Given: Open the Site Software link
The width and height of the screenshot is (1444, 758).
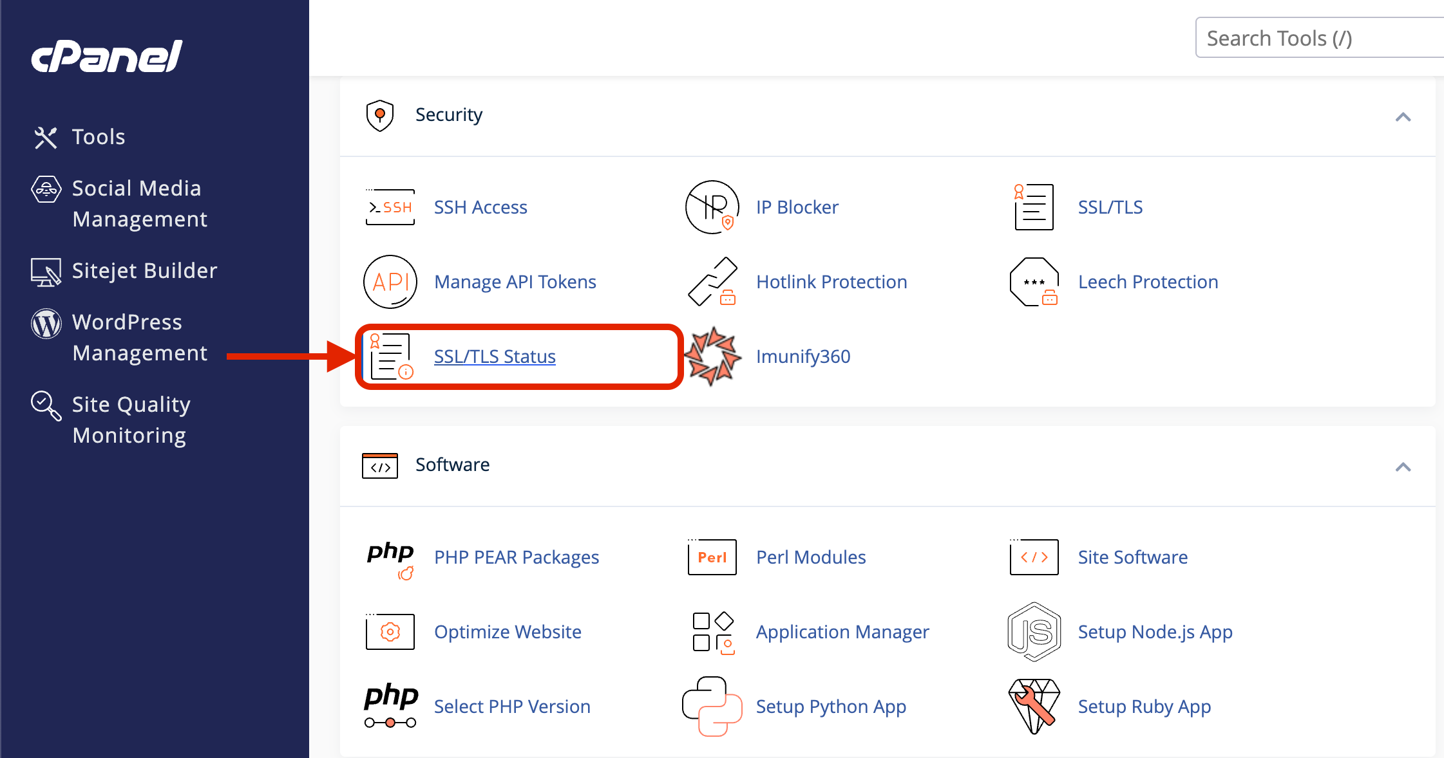Looking at the screenshot, I should tap(1133, 557).
